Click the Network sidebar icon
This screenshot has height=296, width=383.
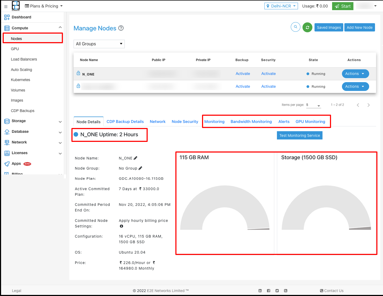(x=7, y=142)
